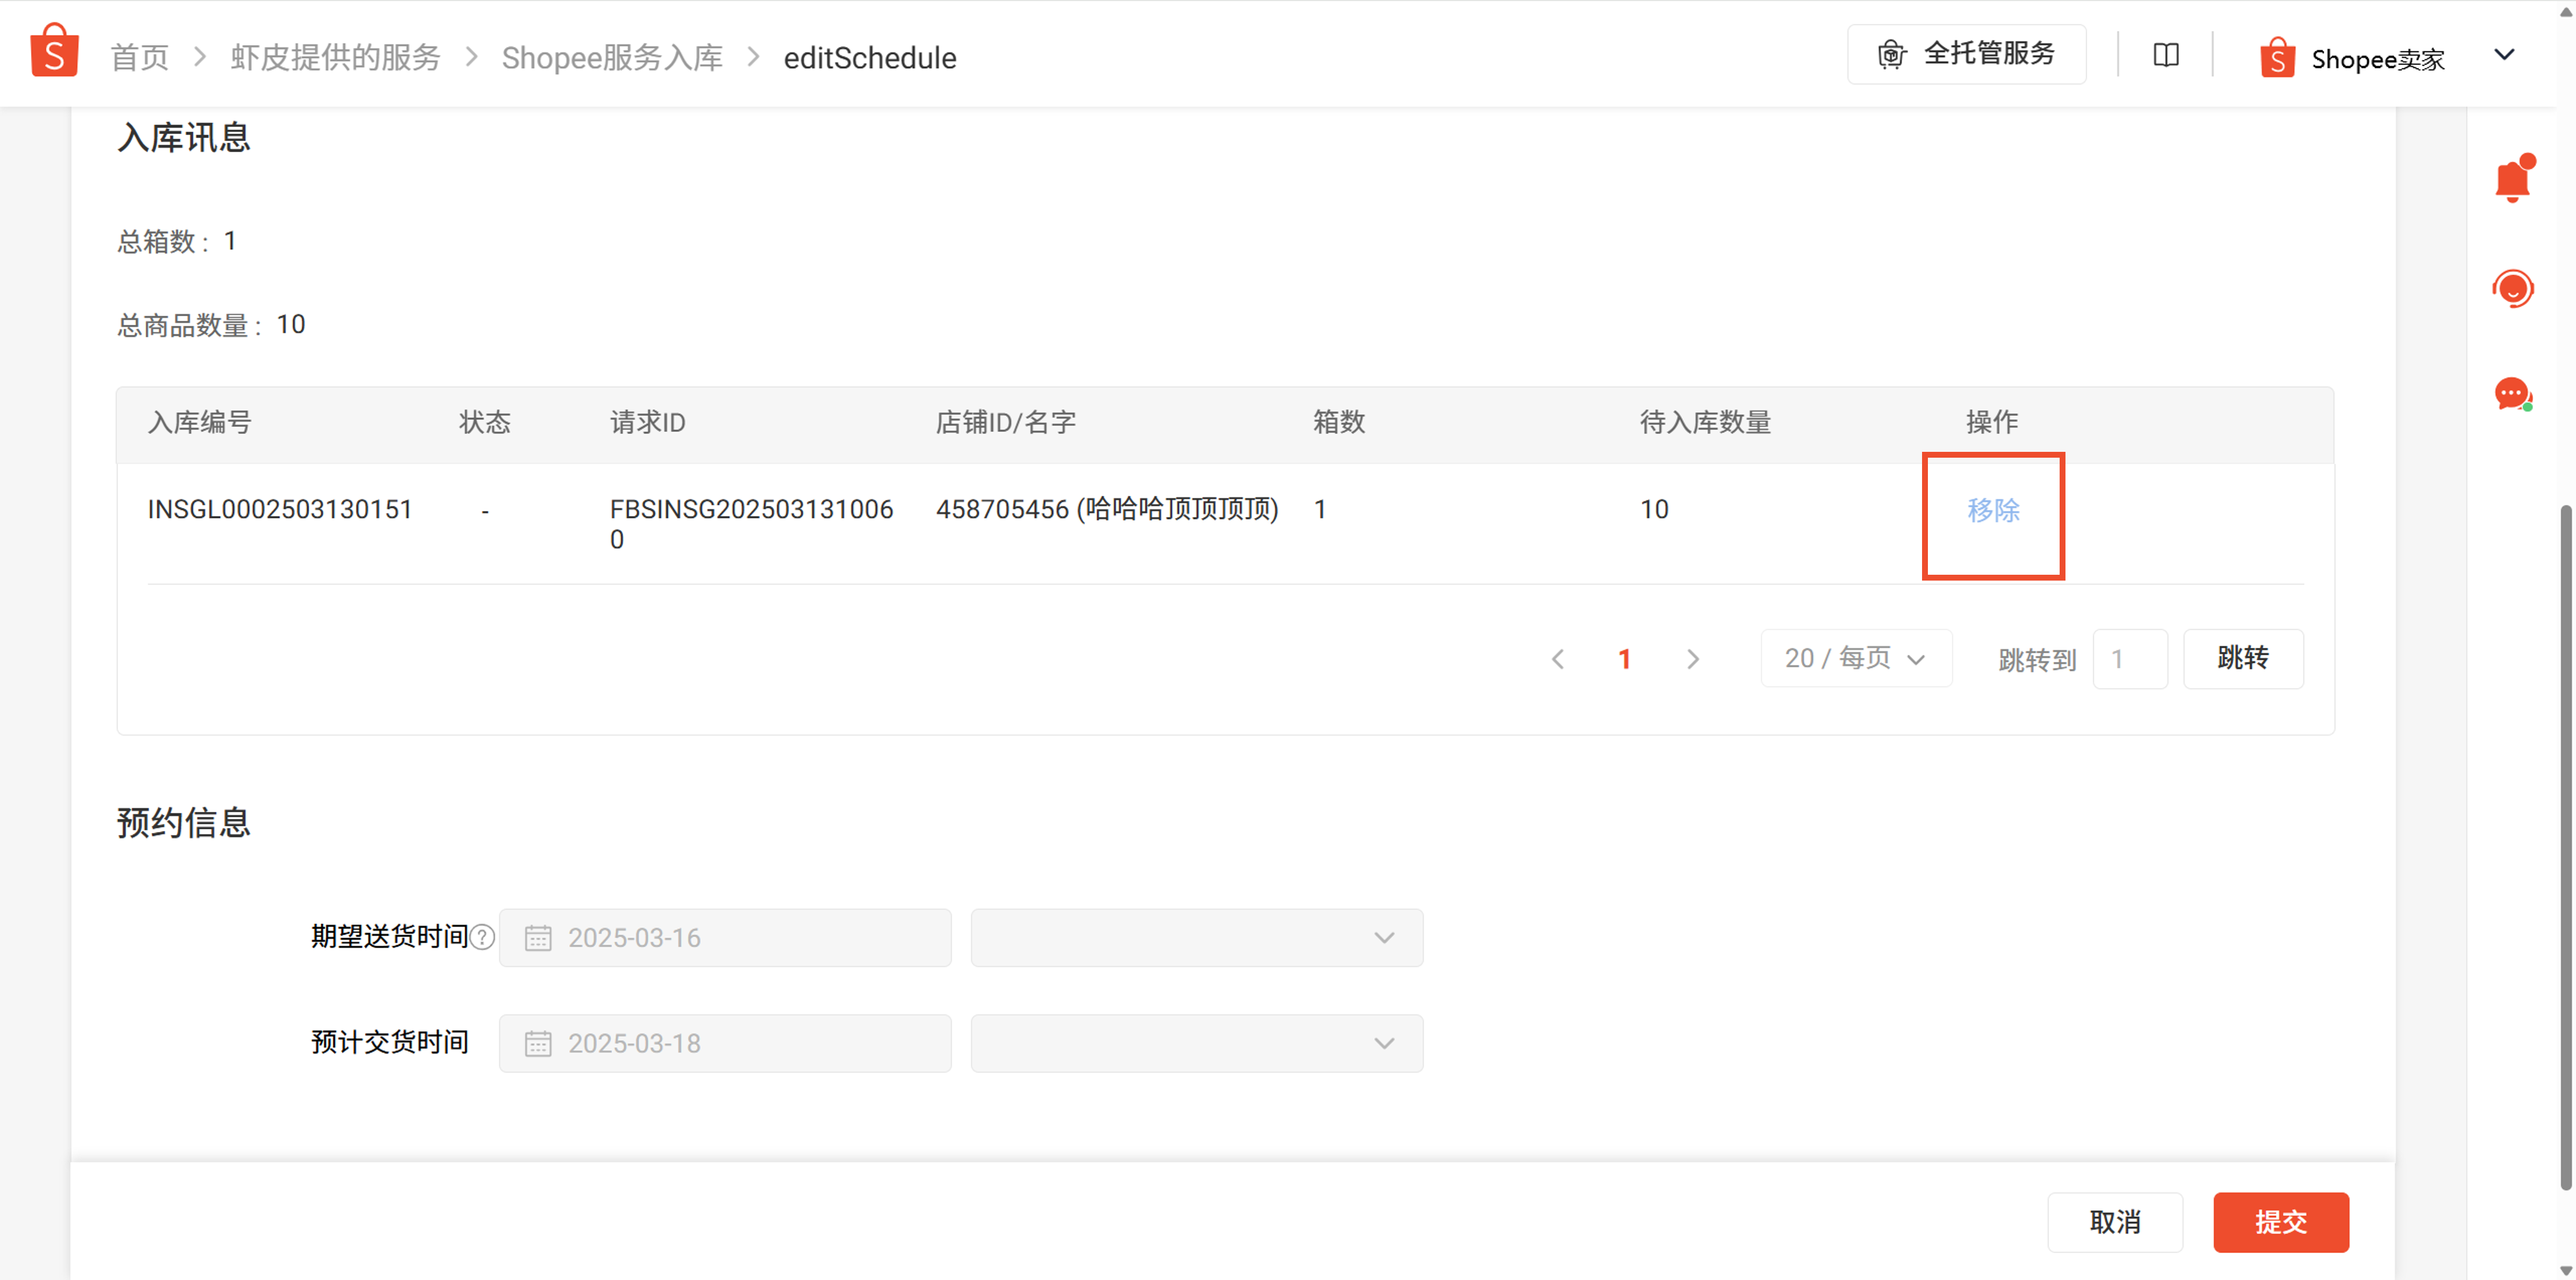Click calendar icon in 2025-03-18 date field
Viewport: 2576px width, 1280px height.
click(538, 1044)
